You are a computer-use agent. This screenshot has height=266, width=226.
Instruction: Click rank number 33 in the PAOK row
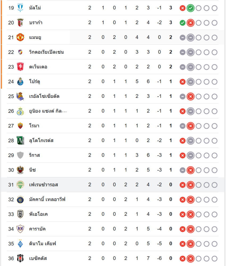(11, 214)
